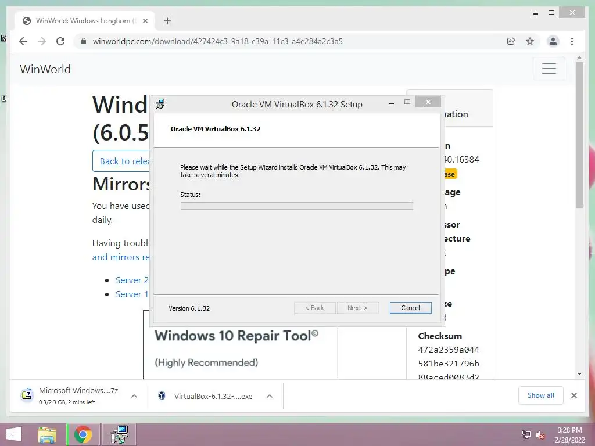Expand Microsoft Windows 7z download options
Image resolution: width=595 pixels, height=446 pixels.
(x=134, y=396)
